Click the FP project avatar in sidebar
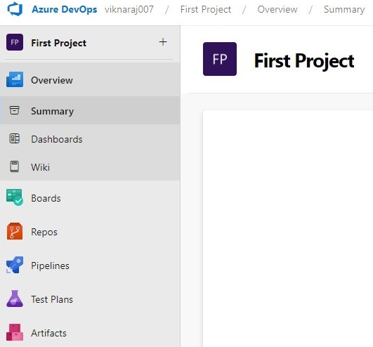The height and width of the screenshot is (347, 373). [x=15, y=42]
